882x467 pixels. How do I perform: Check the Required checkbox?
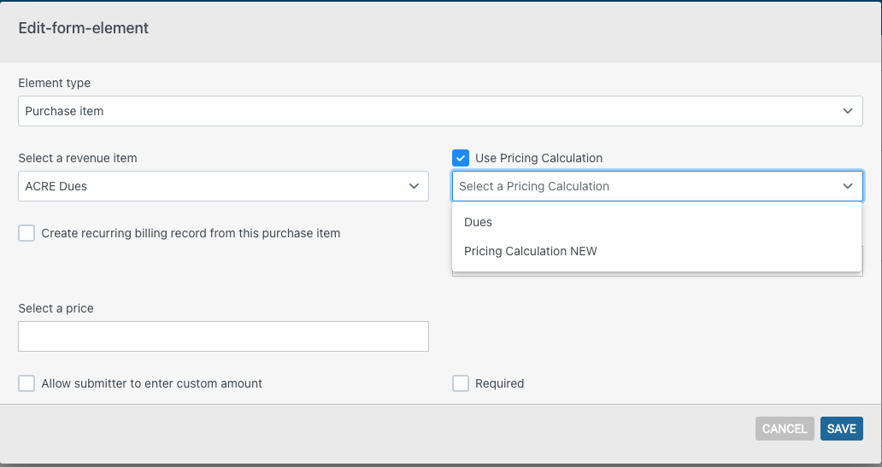[x=461, y=383]
